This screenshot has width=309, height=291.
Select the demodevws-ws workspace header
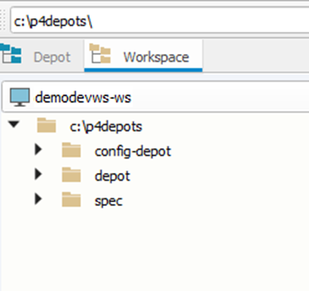pos(156,97)
